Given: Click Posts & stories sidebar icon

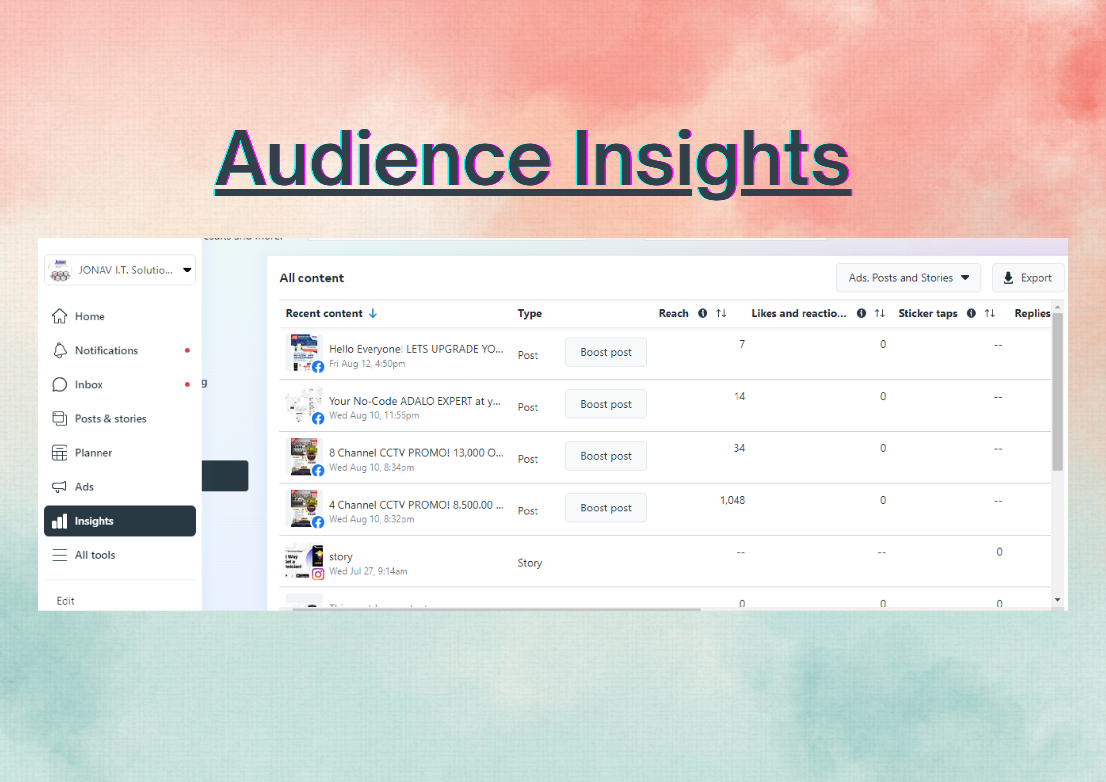Looking at the screenshot, I should 60,418.
